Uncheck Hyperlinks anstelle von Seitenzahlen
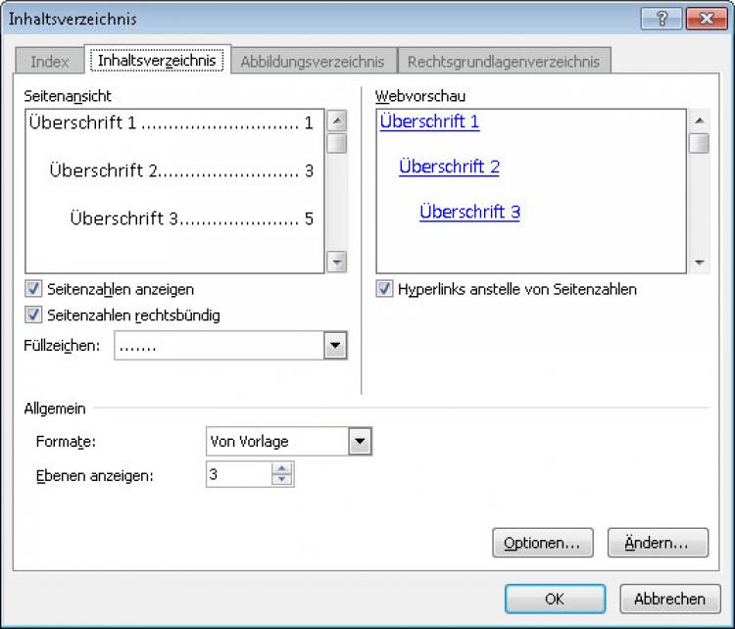Screen dimensions: 735x629 click(385, 289)
